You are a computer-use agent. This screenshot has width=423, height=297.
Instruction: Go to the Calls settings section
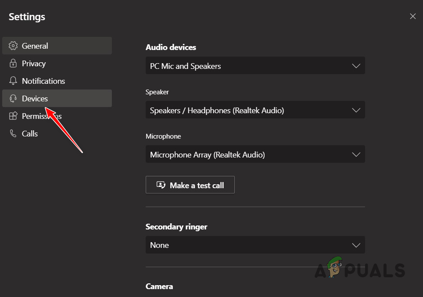[29, 133]
